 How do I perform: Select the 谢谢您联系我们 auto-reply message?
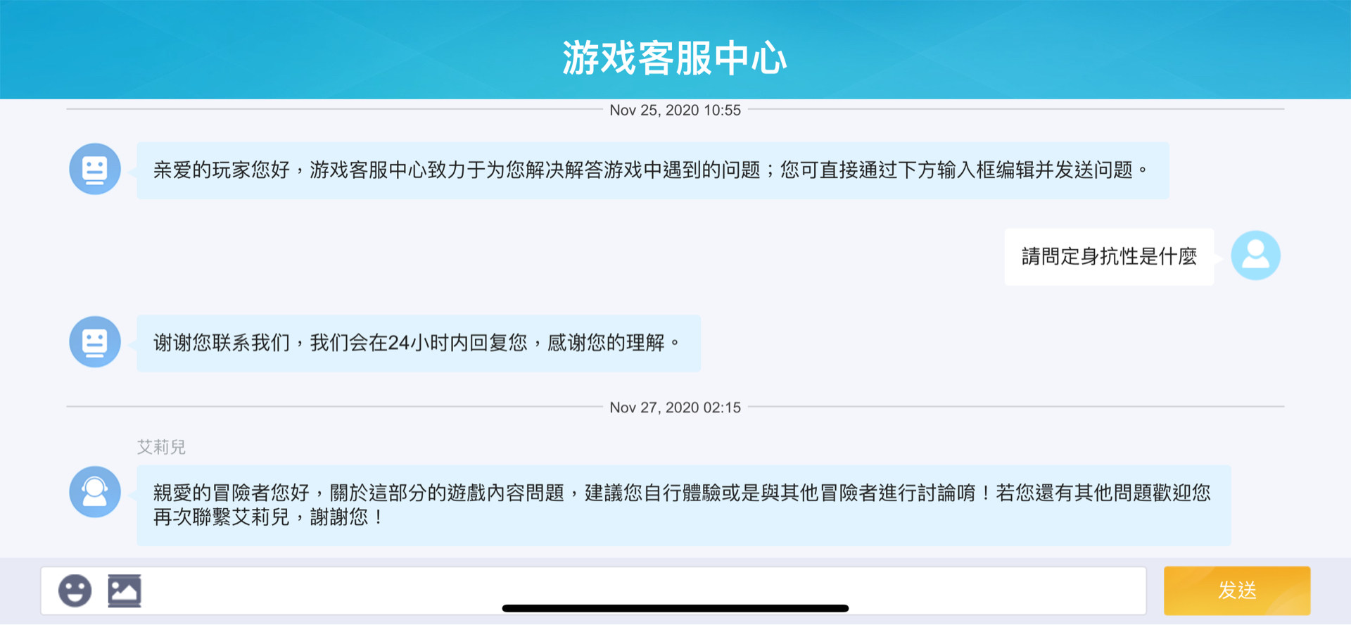tap(419, 343)
